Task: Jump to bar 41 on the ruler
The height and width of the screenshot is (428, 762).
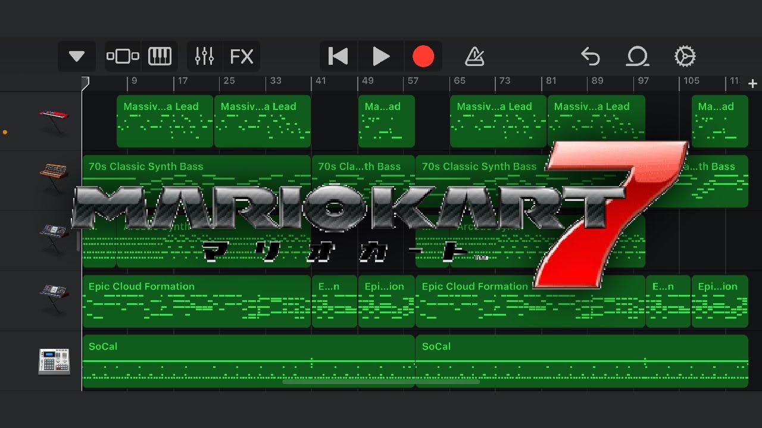Action: 321,81
